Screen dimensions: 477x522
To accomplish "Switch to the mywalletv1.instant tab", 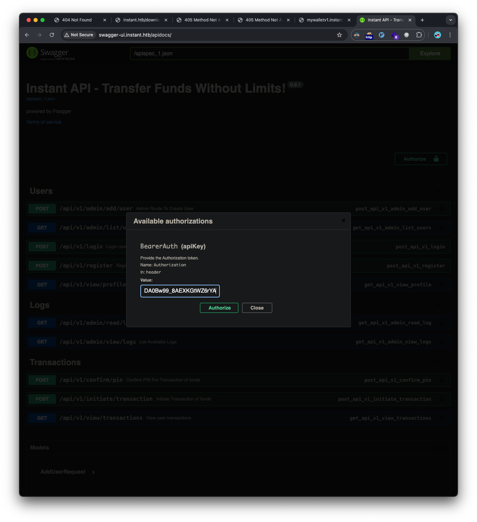I will (x=324, y=20).
